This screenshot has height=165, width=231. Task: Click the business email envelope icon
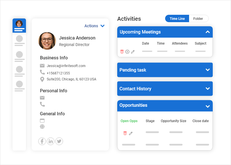[x=42, y=66]
